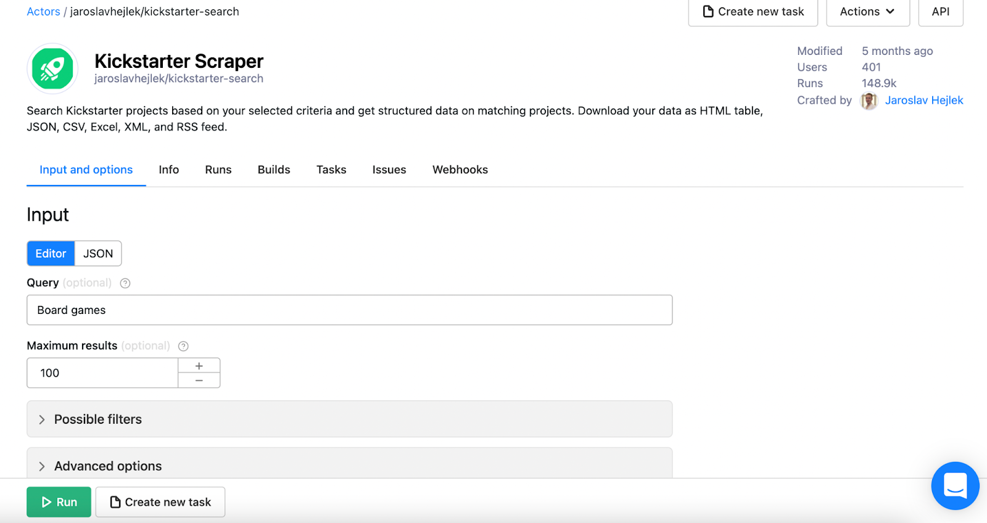This screenshot has width=987, height=523.
Task: Select the Input and options tab
Action: (x=86, y=170)
